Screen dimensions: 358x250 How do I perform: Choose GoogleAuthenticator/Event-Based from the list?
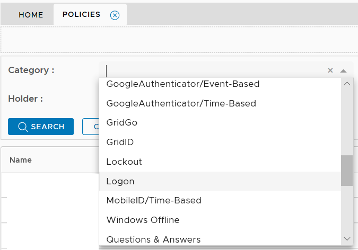[x=183, y=84]
